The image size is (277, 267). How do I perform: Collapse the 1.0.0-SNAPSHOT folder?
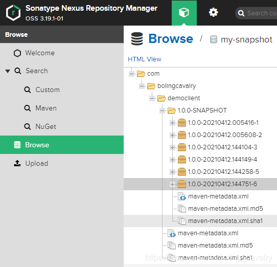163,110
